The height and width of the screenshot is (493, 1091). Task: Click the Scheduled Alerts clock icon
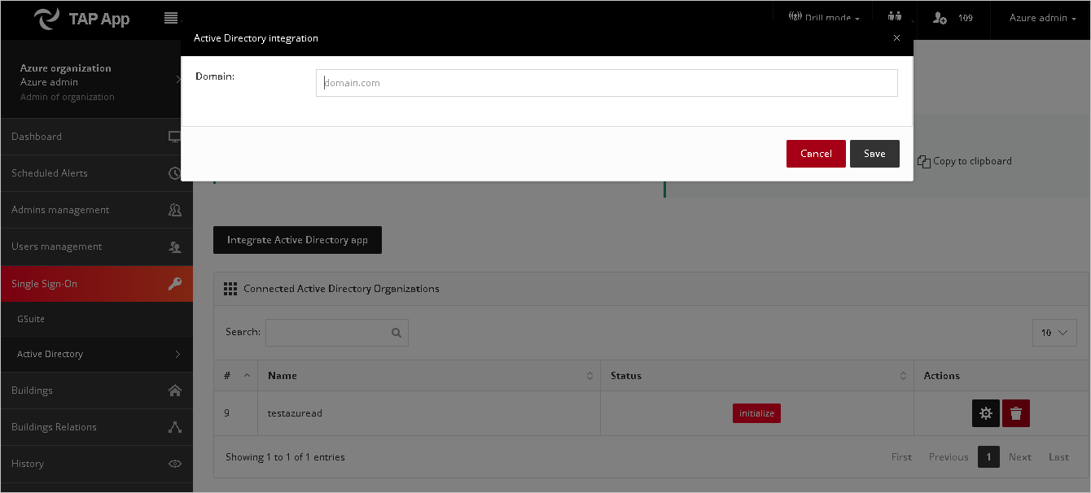click(175, 172)
